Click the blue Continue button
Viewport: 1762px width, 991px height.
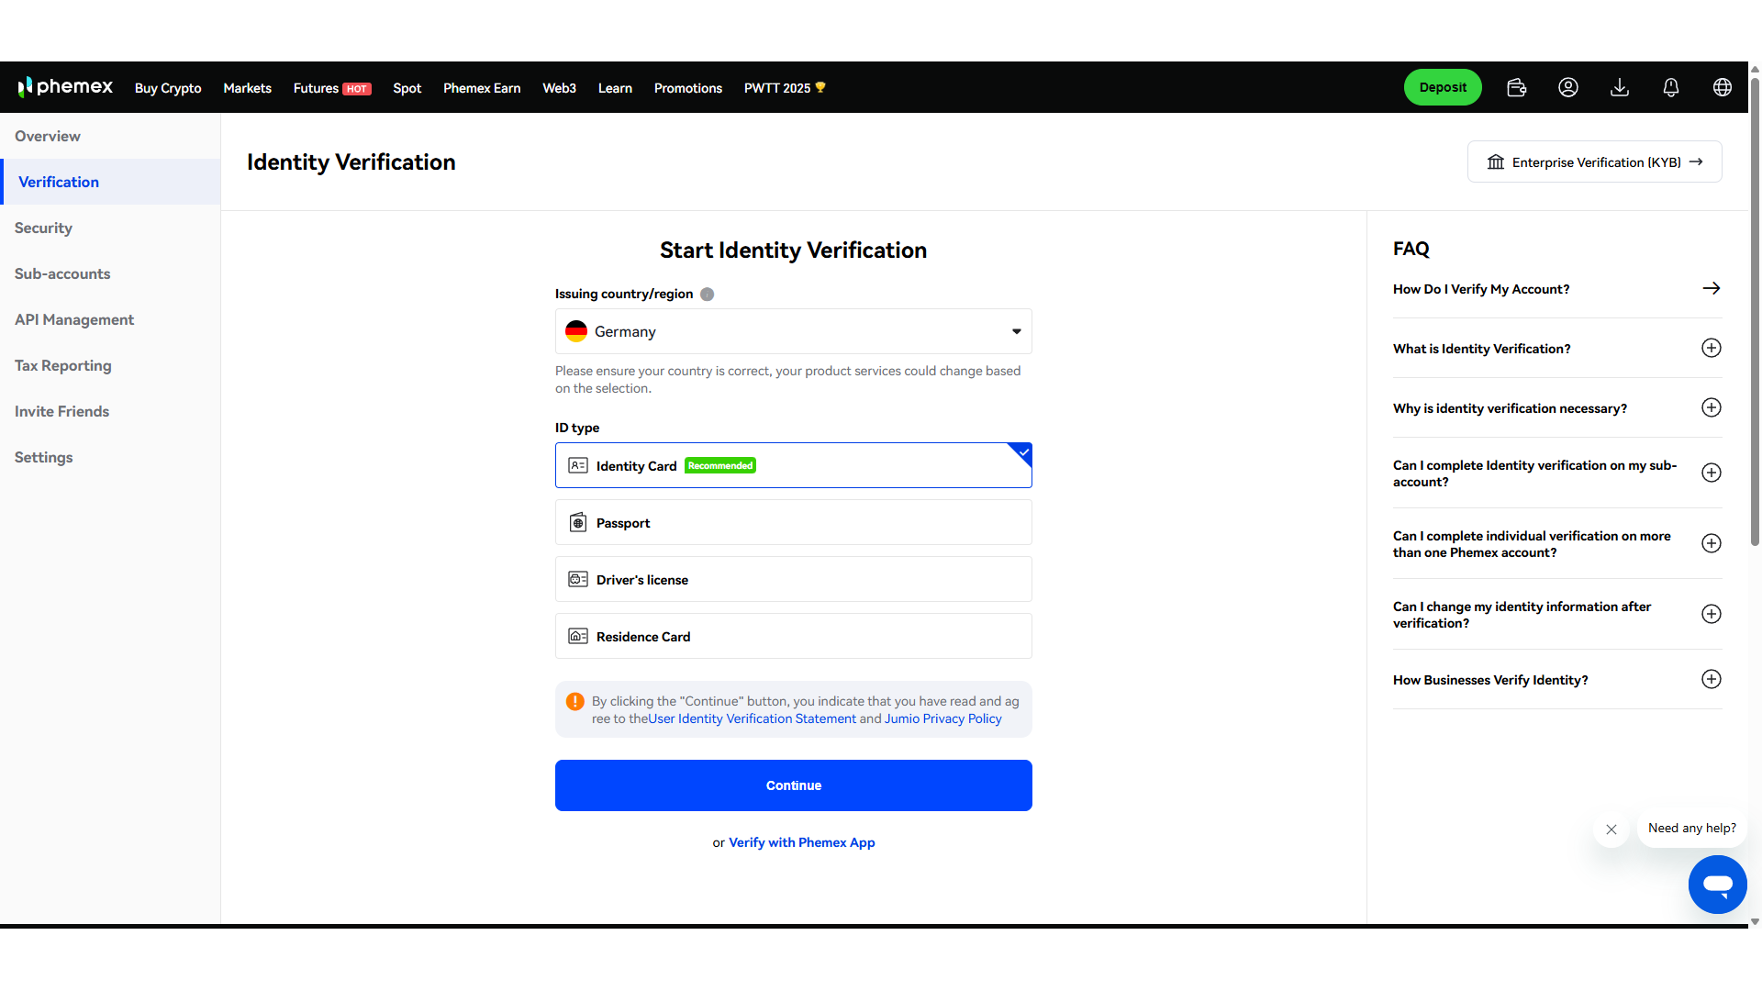tap(794, 785)
